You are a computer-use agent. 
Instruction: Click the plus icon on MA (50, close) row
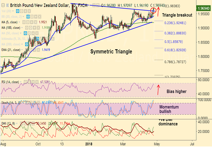click(x=33, y=33)
